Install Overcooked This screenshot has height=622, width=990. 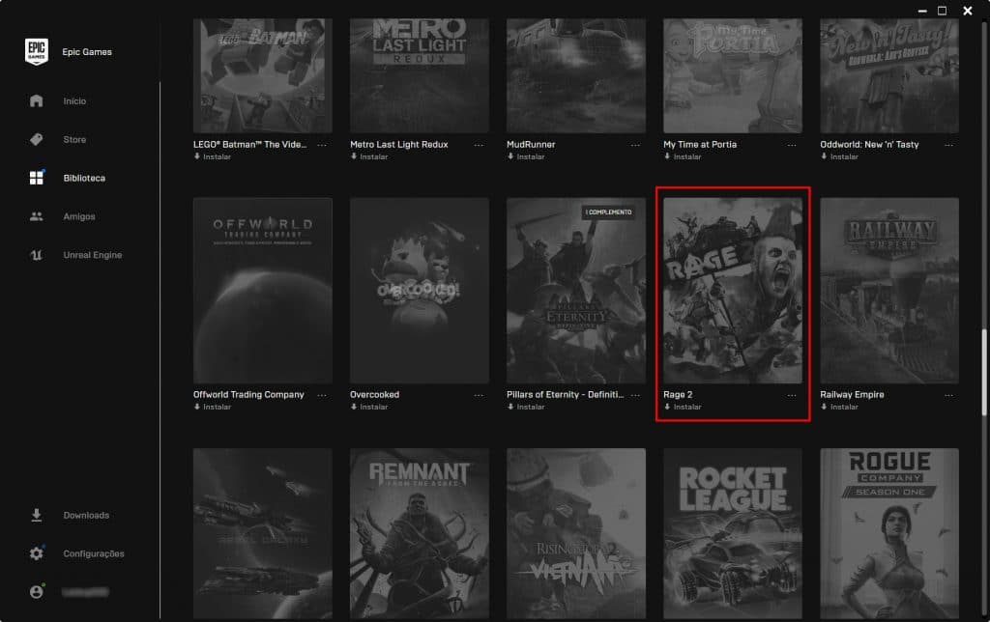[x=369, y=407]
